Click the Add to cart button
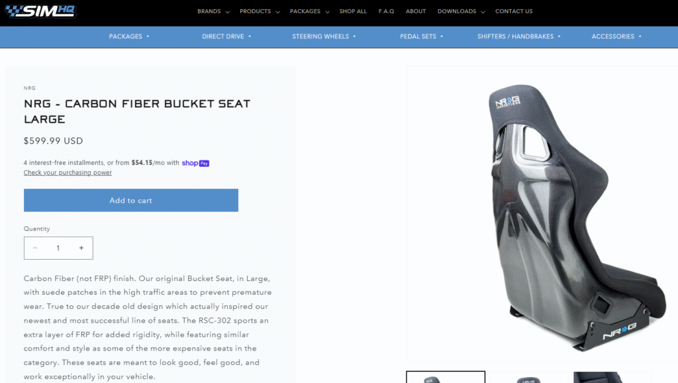The width and height of the screenshot is (678, 383). point(131,200)
